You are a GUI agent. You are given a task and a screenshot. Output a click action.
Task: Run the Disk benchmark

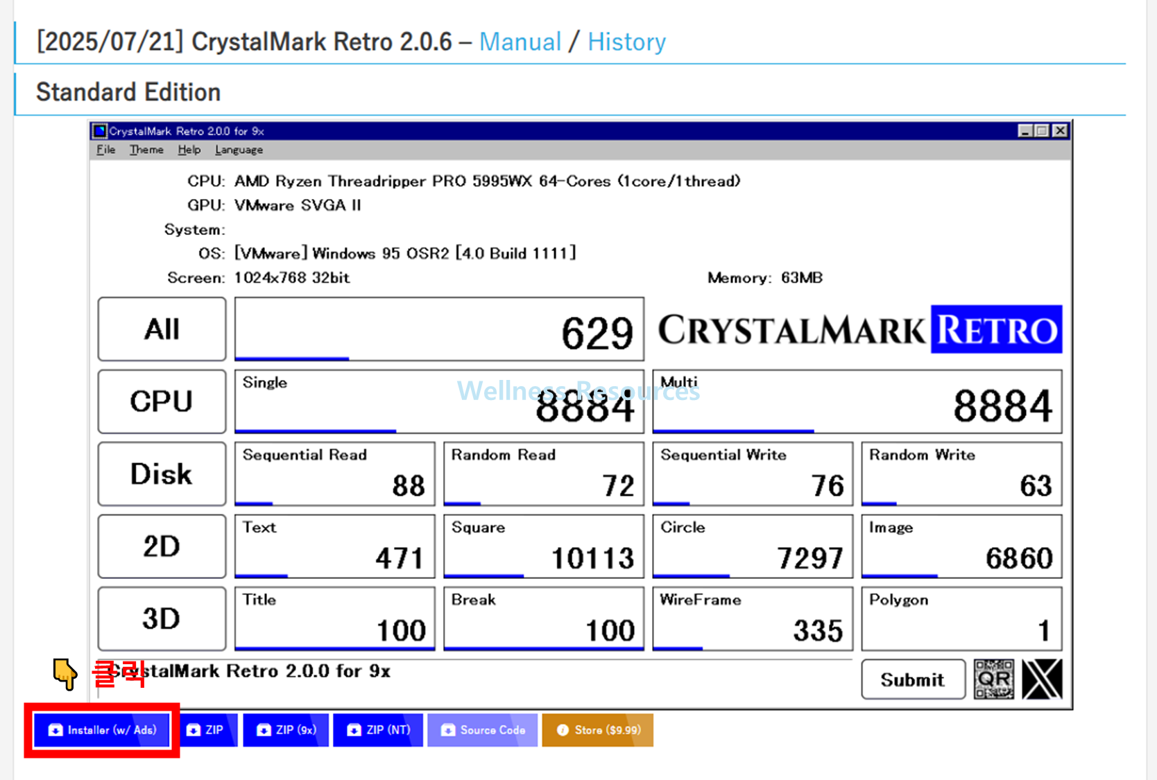coord(162,474)
